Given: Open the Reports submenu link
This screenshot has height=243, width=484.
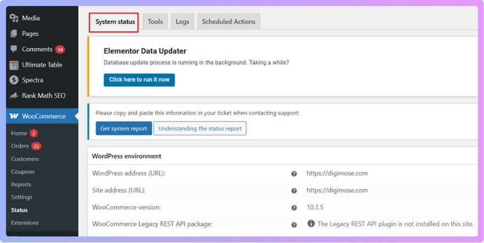Looking at the screenshot, I should click(21, 184).
